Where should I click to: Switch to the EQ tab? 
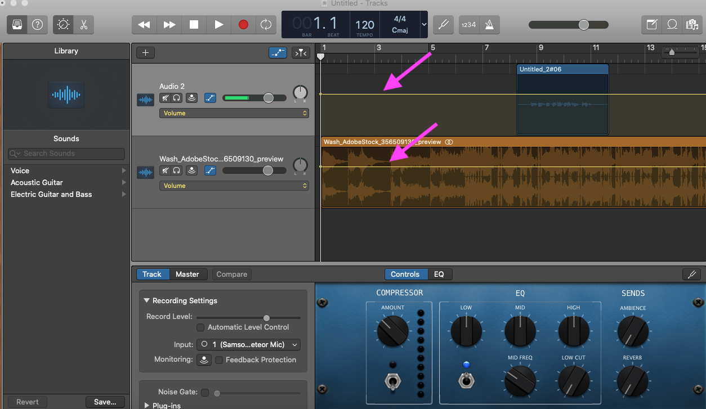coord(439,275)
